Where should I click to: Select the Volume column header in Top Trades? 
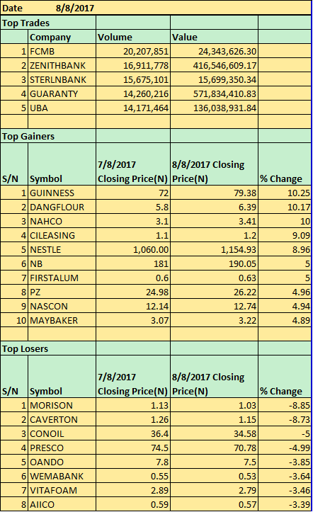tap(133, 37)
